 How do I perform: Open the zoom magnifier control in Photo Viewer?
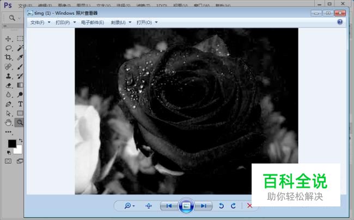tap(130, 205)
